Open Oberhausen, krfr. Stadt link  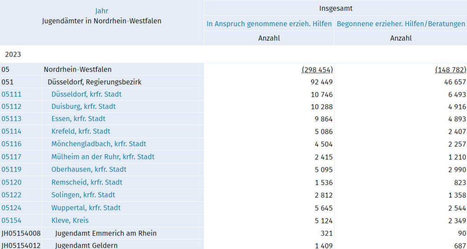point(89,169)
